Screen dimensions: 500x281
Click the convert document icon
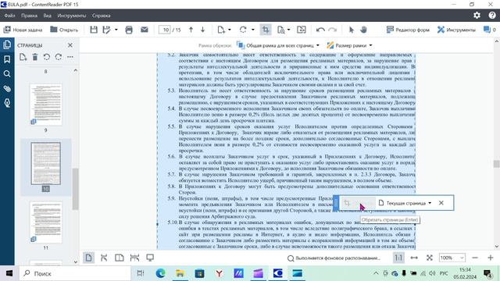tap(302, 30)
